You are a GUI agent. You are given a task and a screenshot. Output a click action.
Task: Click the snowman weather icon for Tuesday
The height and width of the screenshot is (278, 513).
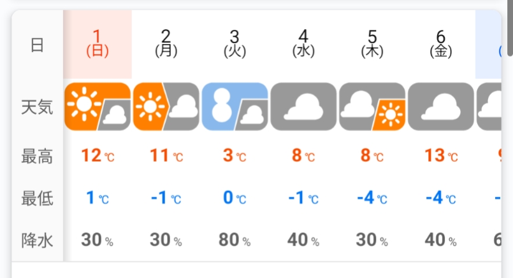coord(235,106)
